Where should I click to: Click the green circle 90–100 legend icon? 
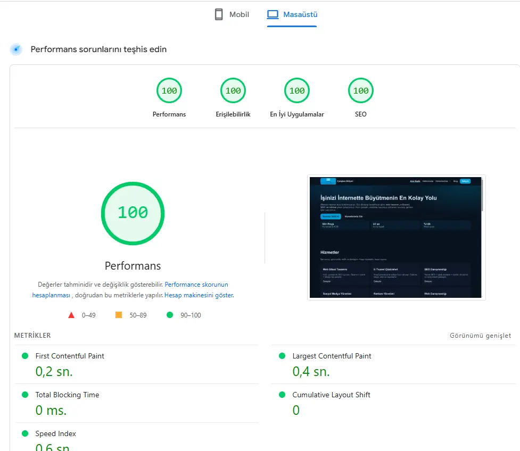pyautogui.click(x=170, y=315)
